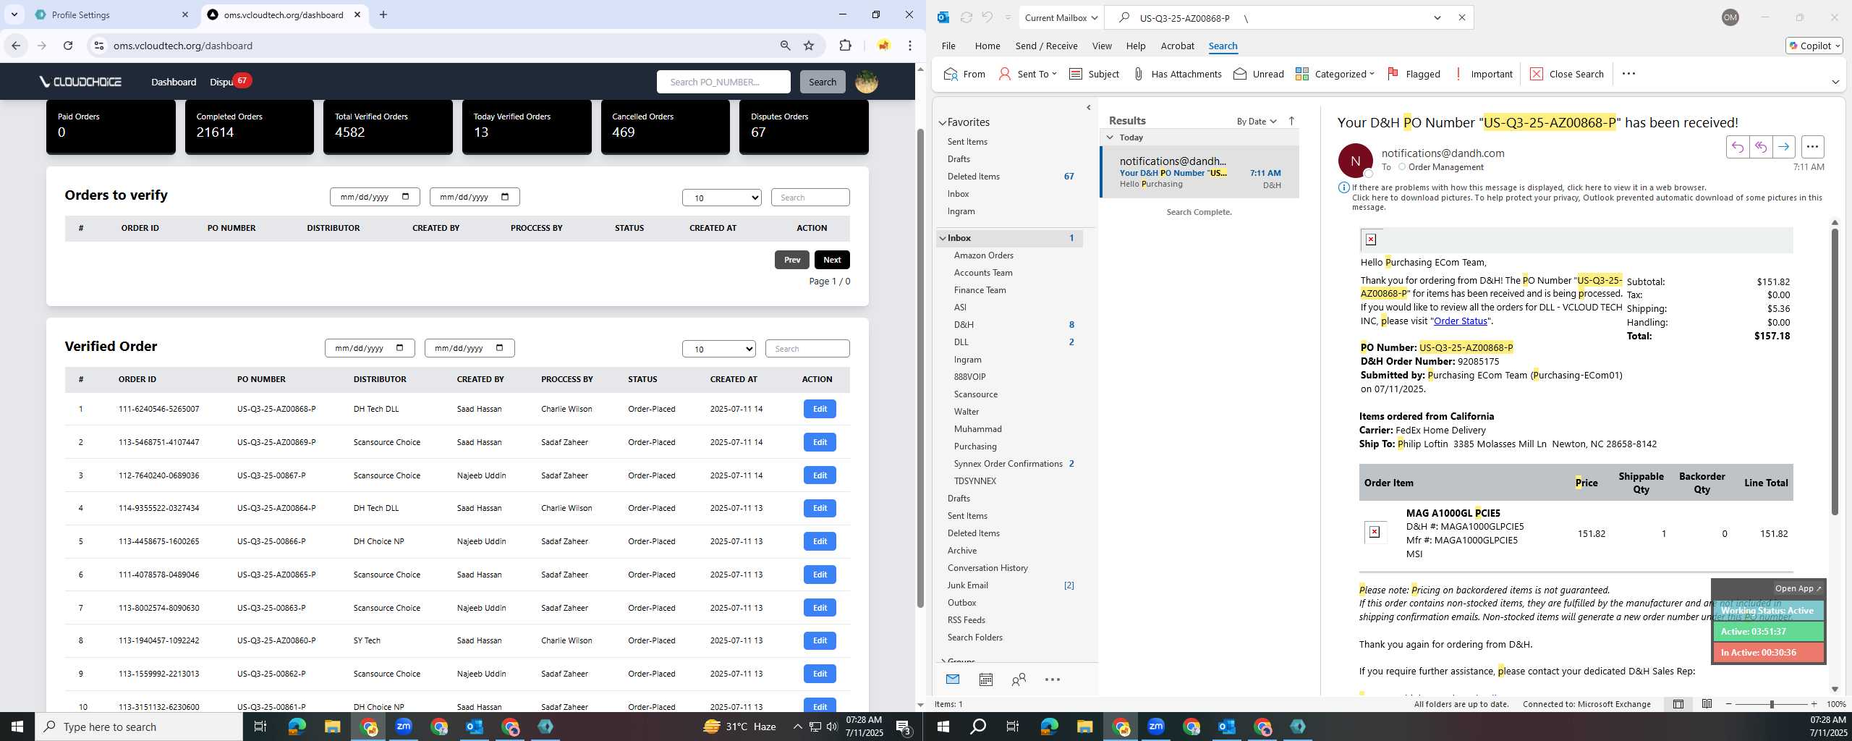Viewport: 1852px width, 741px height.
Task: Open more actions ellipsis on email
Action: pos(1812,147)
